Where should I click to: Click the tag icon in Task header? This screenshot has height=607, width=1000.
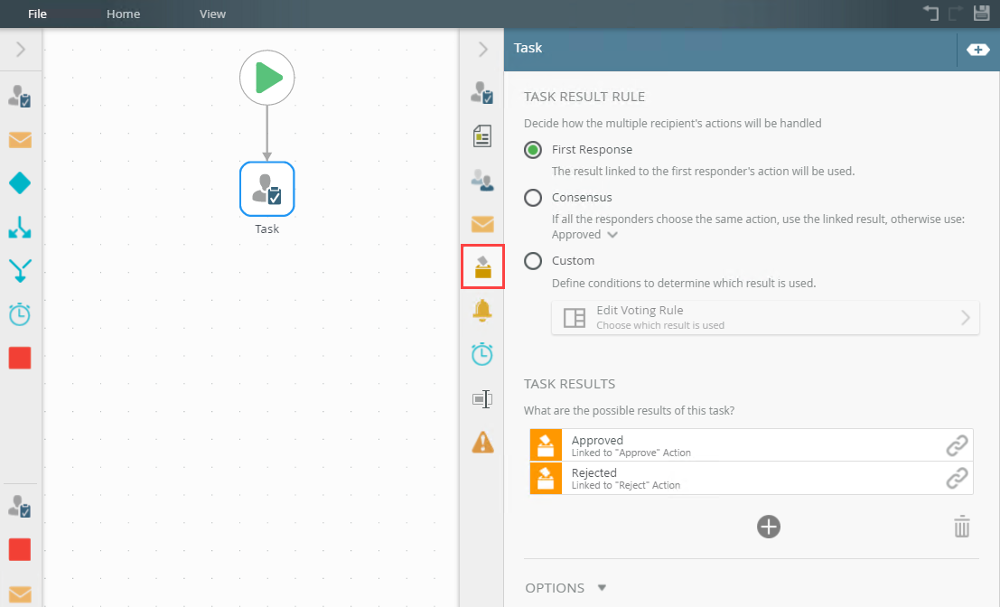(977, 50)
